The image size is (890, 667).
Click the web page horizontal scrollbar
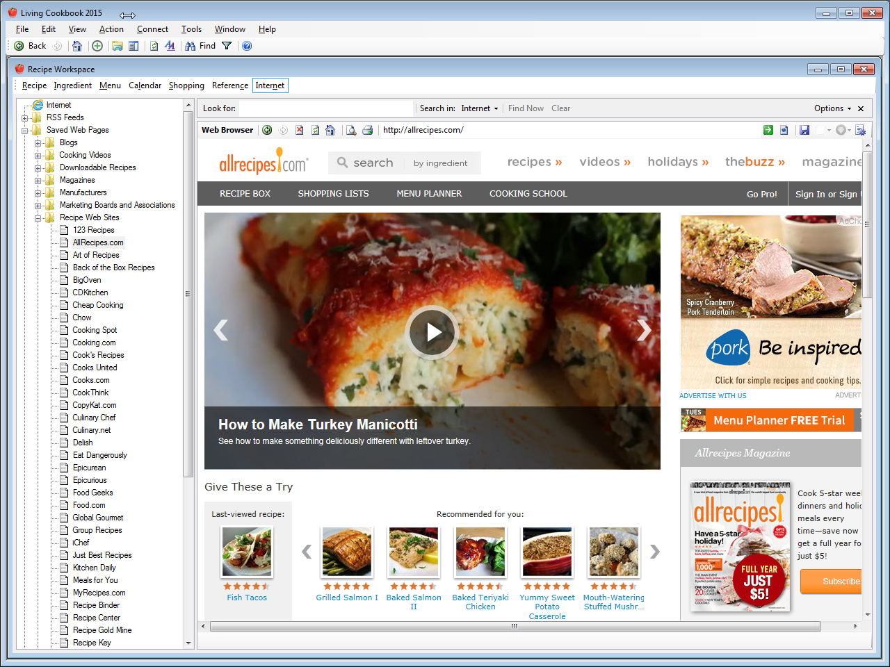[x=515, y=626]
